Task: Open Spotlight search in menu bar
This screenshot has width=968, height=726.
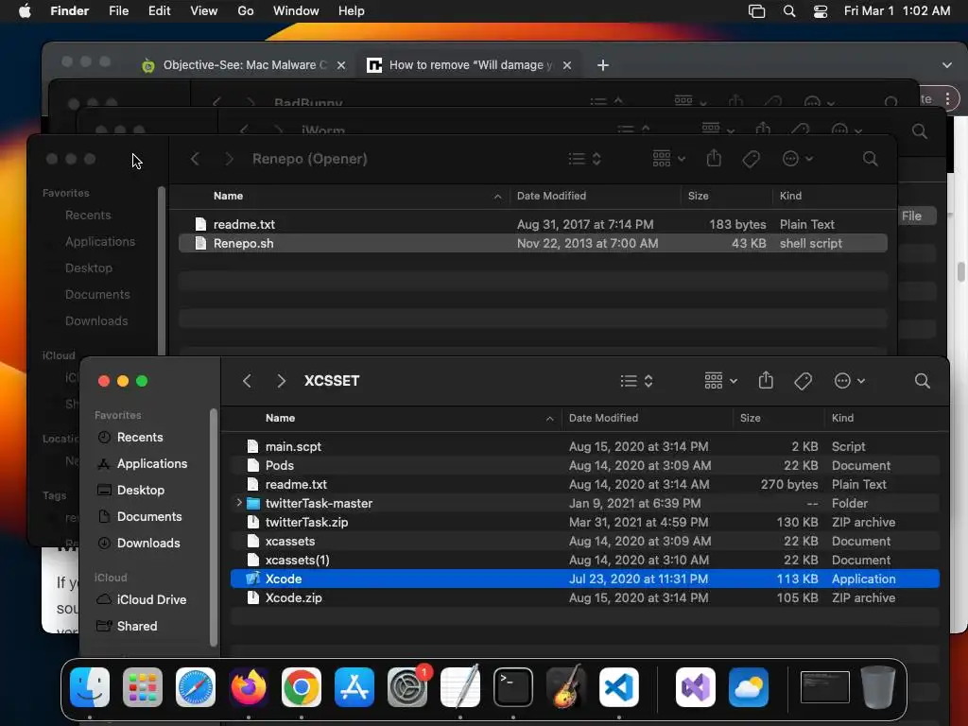Action: [x=789, y=10]
